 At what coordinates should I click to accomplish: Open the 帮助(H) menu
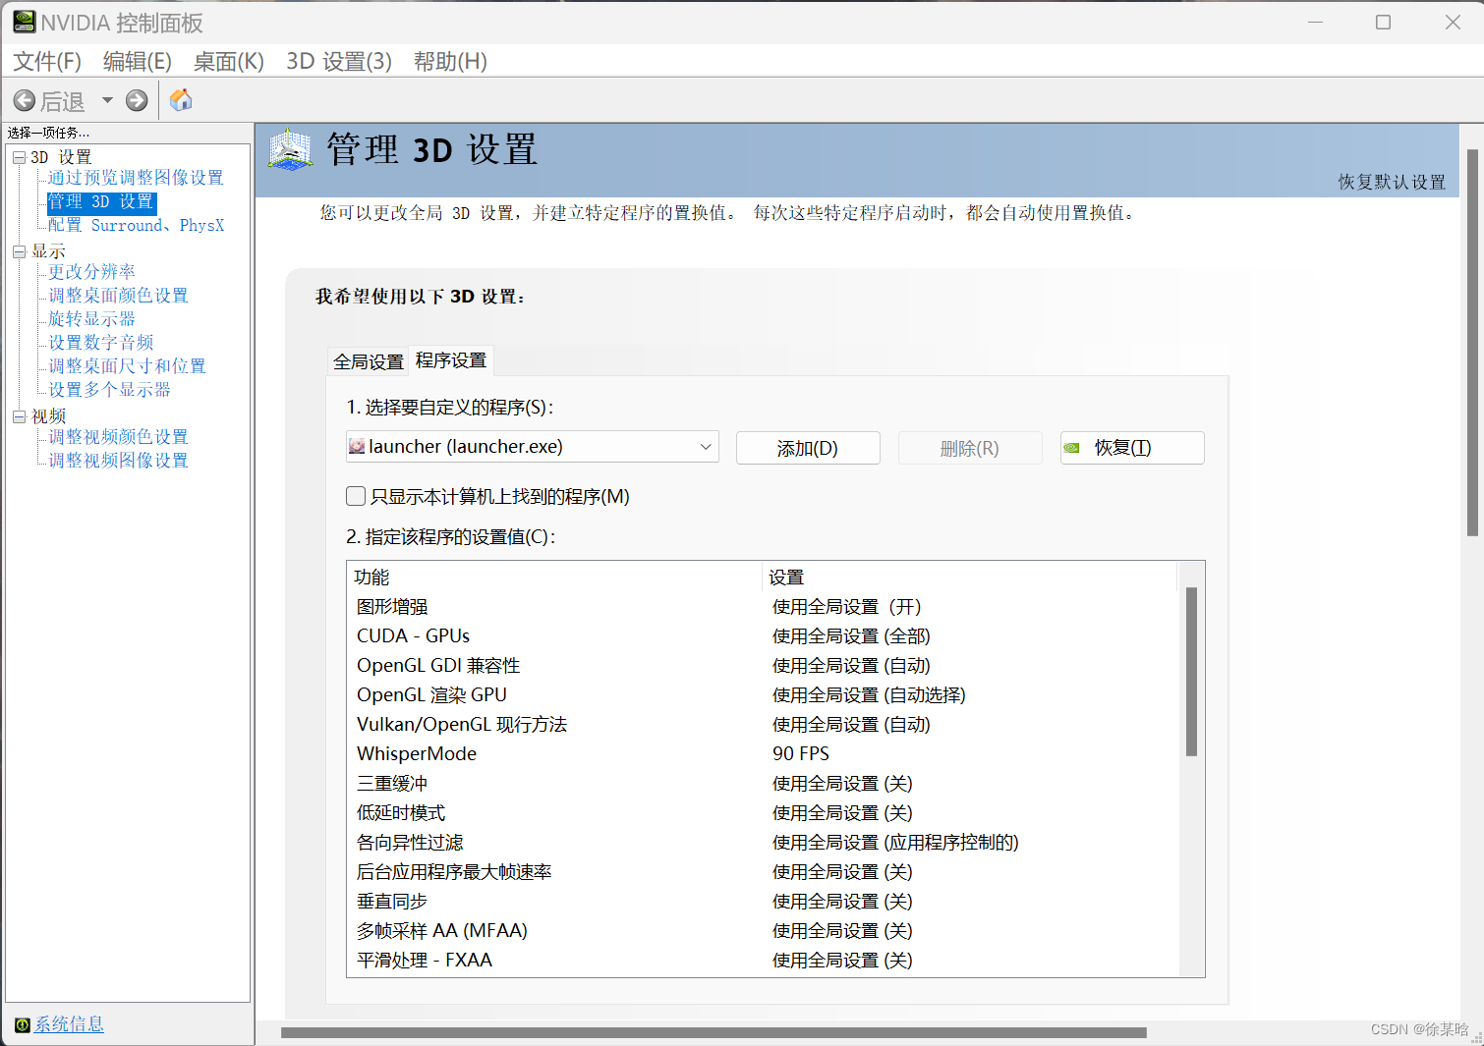[450, 61]
